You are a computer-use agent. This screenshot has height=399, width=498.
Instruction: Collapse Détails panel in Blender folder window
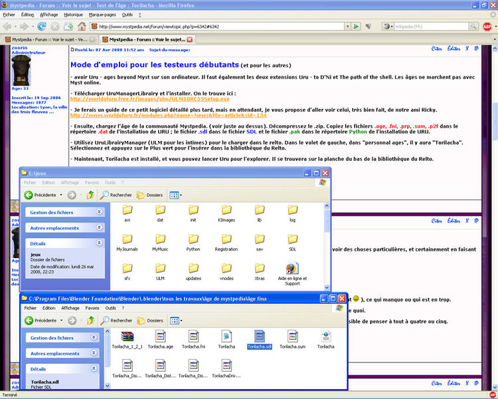click(x=94, y=368)
